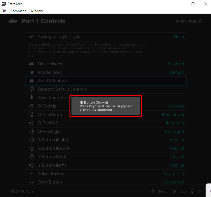Maximize the RetroArch window
This screenshot has height=197, width=211.
pyautogui.click(x=193, y=4)
